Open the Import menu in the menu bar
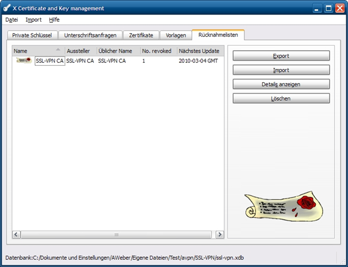Screen dimensions: 348x267 33,19
